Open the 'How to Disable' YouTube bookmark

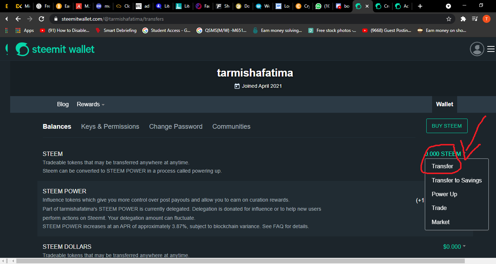click(x=65, y=30)
